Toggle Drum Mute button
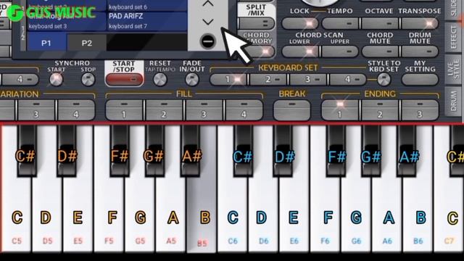The height and width of the screenshot is (261, 464). click(420, 51)
